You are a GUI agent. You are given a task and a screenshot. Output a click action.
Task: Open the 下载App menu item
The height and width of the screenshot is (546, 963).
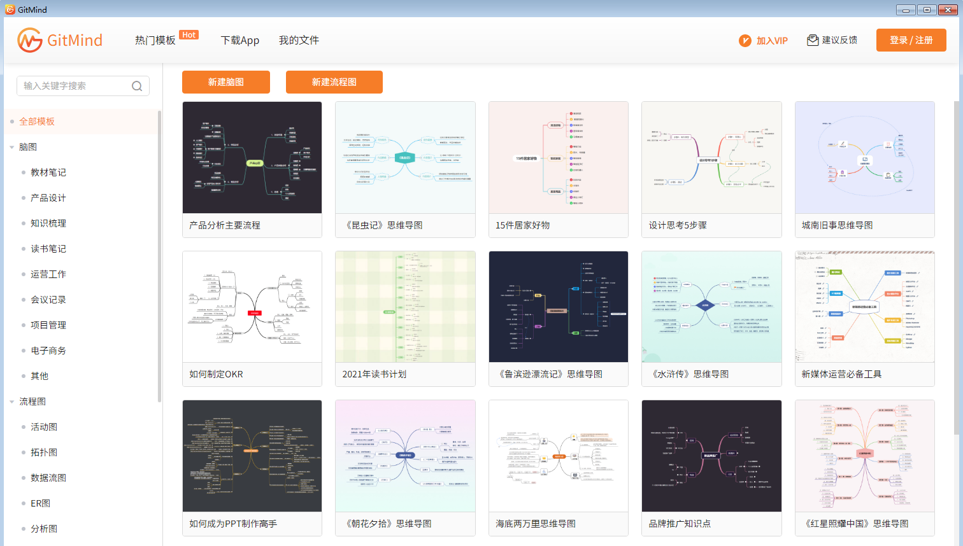(x=240, y=40)
